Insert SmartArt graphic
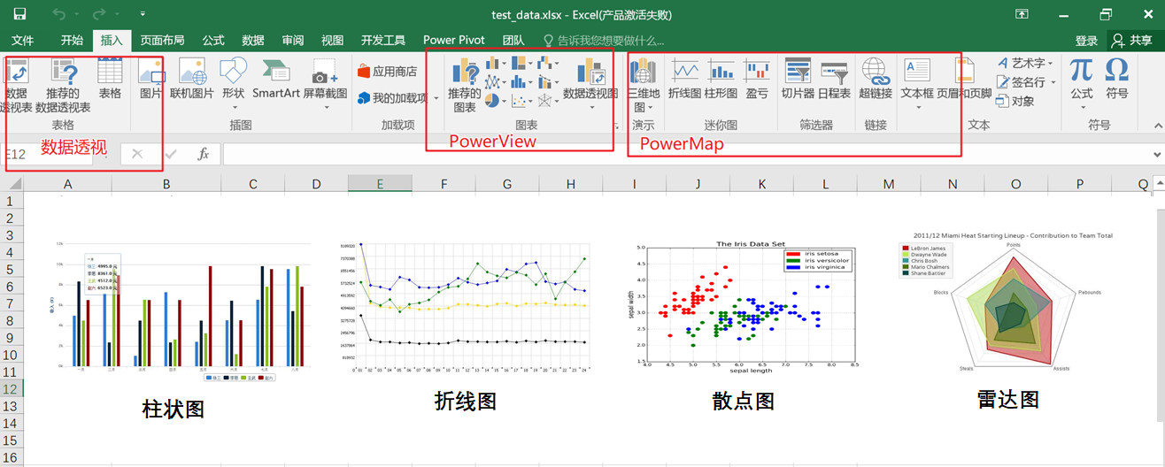Image resolution: width=1165 pixels, height=467 pixels. tap(276, 80)
